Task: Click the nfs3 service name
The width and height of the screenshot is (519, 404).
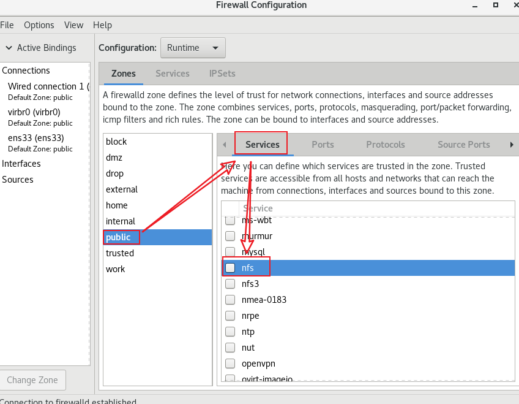Action: tap(250, 284)
